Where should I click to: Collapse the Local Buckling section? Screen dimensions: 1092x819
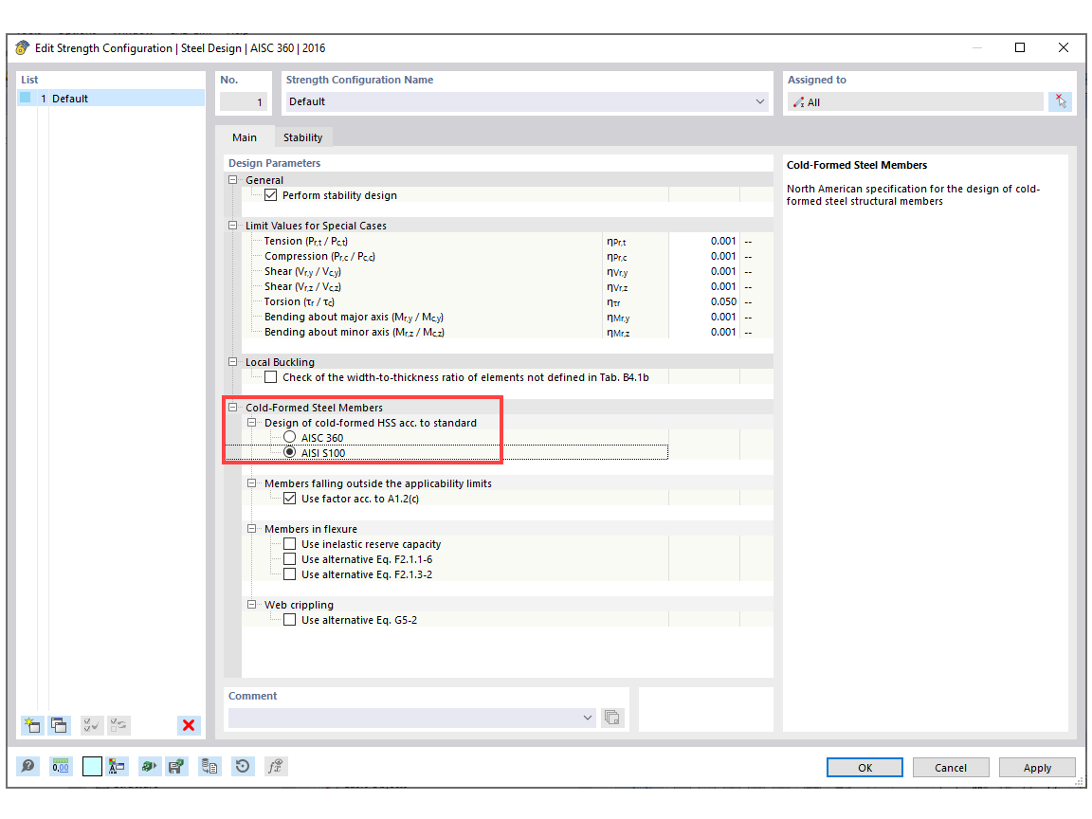233,361
